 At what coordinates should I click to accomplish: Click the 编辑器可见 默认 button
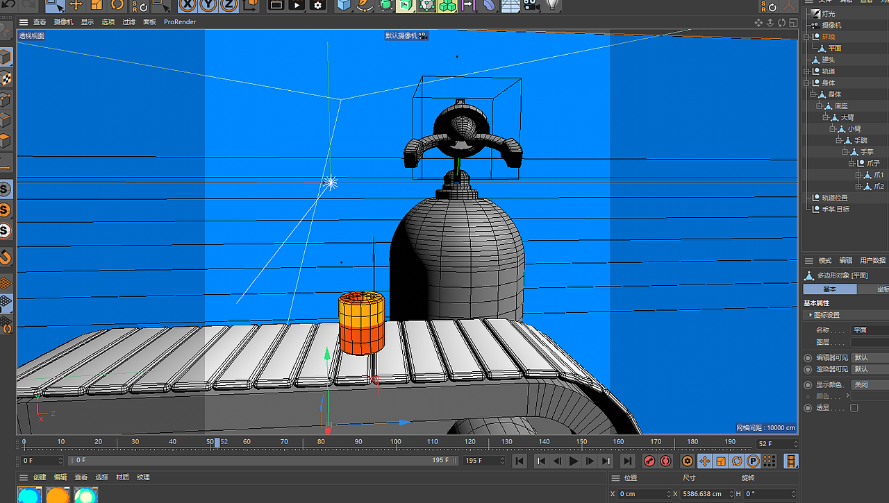point(869,358)
